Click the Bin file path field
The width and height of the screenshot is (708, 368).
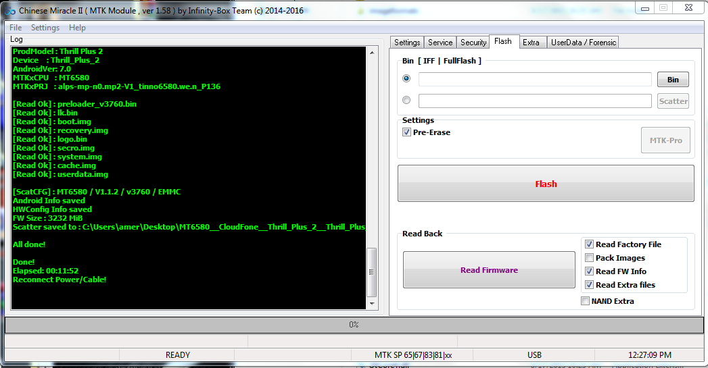(x=535, y=80)
